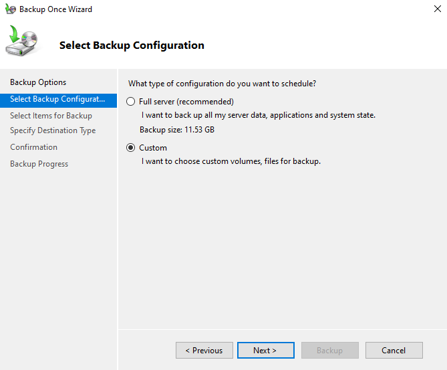Jump to Specify Destination Type step
The width and height of the screenshot is (447, 370).
(x=53, y=130)
